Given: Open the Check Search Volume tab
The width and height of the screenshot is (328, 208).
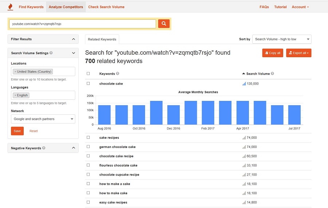Looking at the screenshot, I should 106,7.
